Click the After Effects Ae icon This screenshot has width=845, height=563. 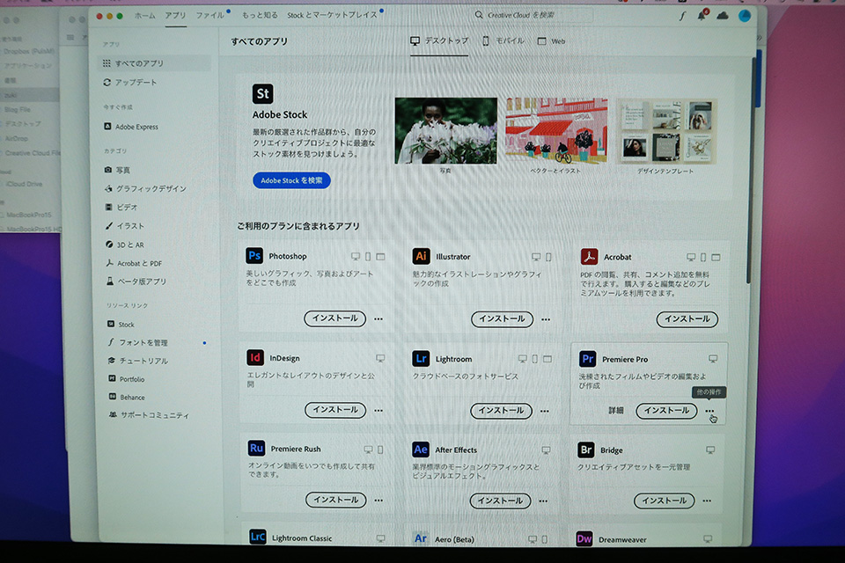(421, 450)
